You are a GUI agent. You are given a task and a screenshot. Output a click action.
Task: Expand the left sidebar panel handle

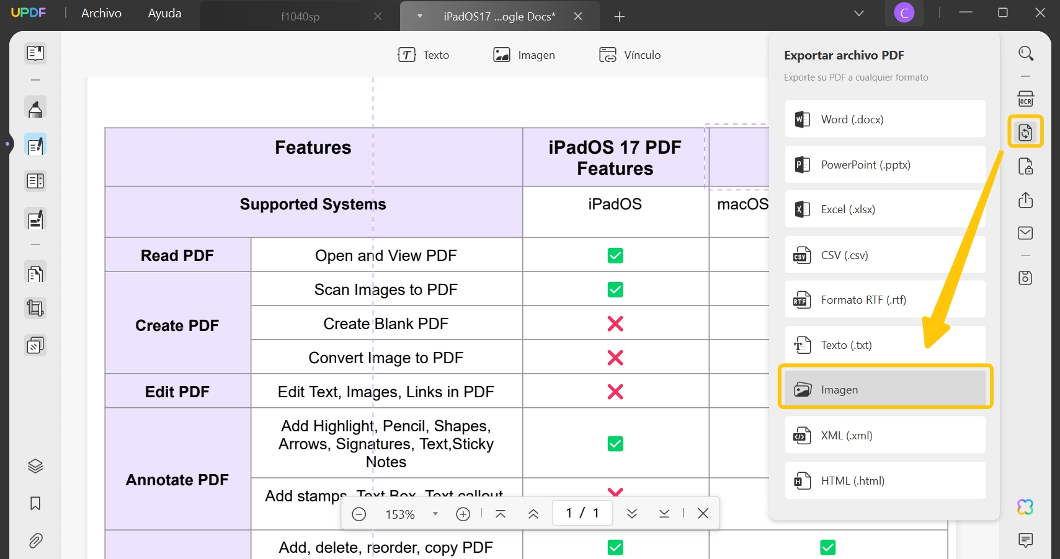pos(7,144)
